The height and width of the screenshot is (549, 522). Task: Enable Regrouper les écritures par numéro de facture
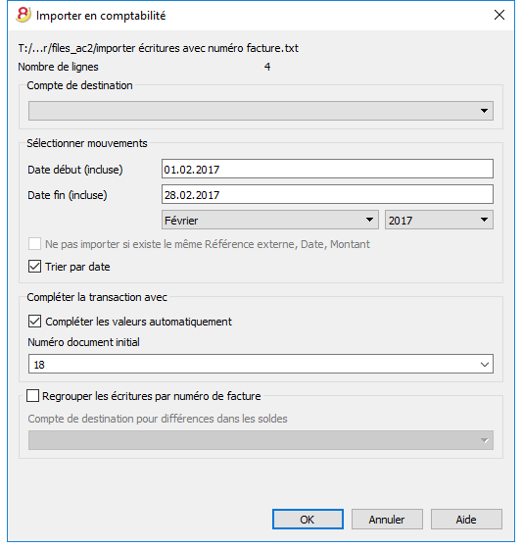(33, 396)
